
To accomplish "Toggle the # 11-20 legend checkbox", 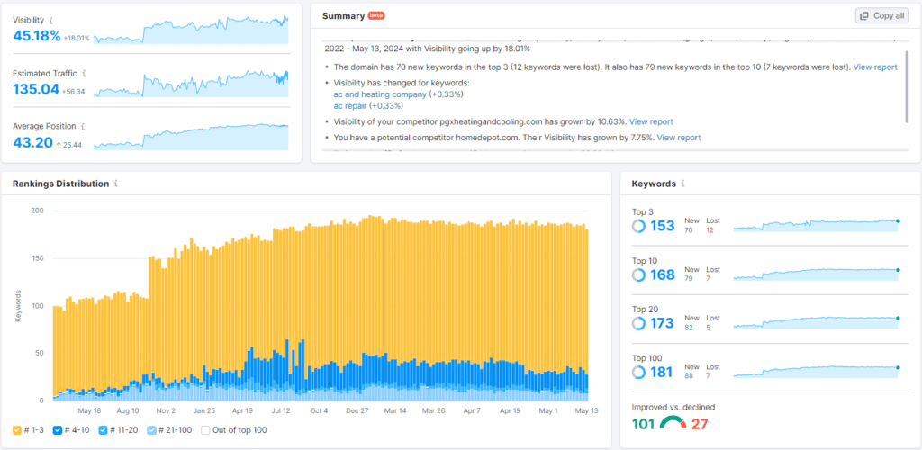I will [103, 430].
